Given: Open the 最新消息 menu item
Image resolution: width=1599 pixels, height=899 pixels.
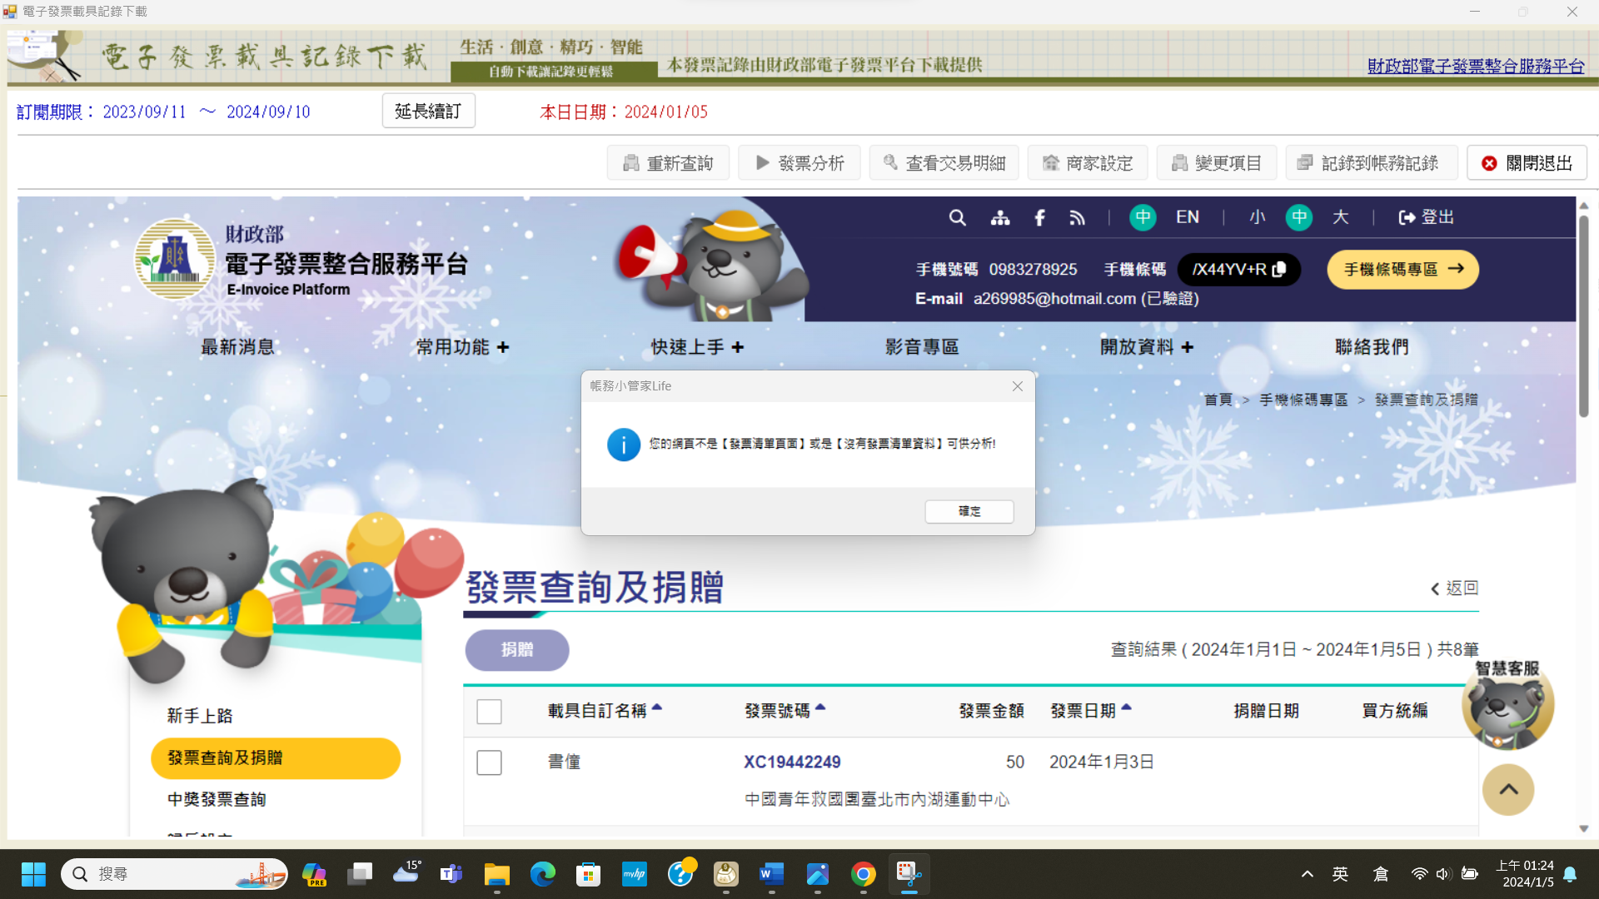Looking at the screenshot, I should coord(237,347).
